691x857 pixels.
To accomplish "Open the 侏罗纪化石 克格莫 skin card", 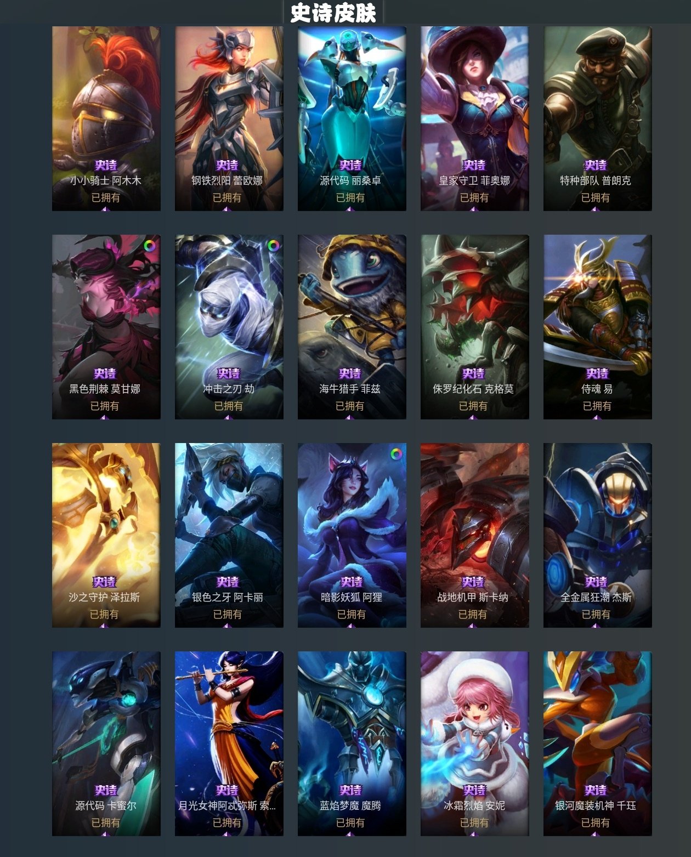I will click(475, 327).
